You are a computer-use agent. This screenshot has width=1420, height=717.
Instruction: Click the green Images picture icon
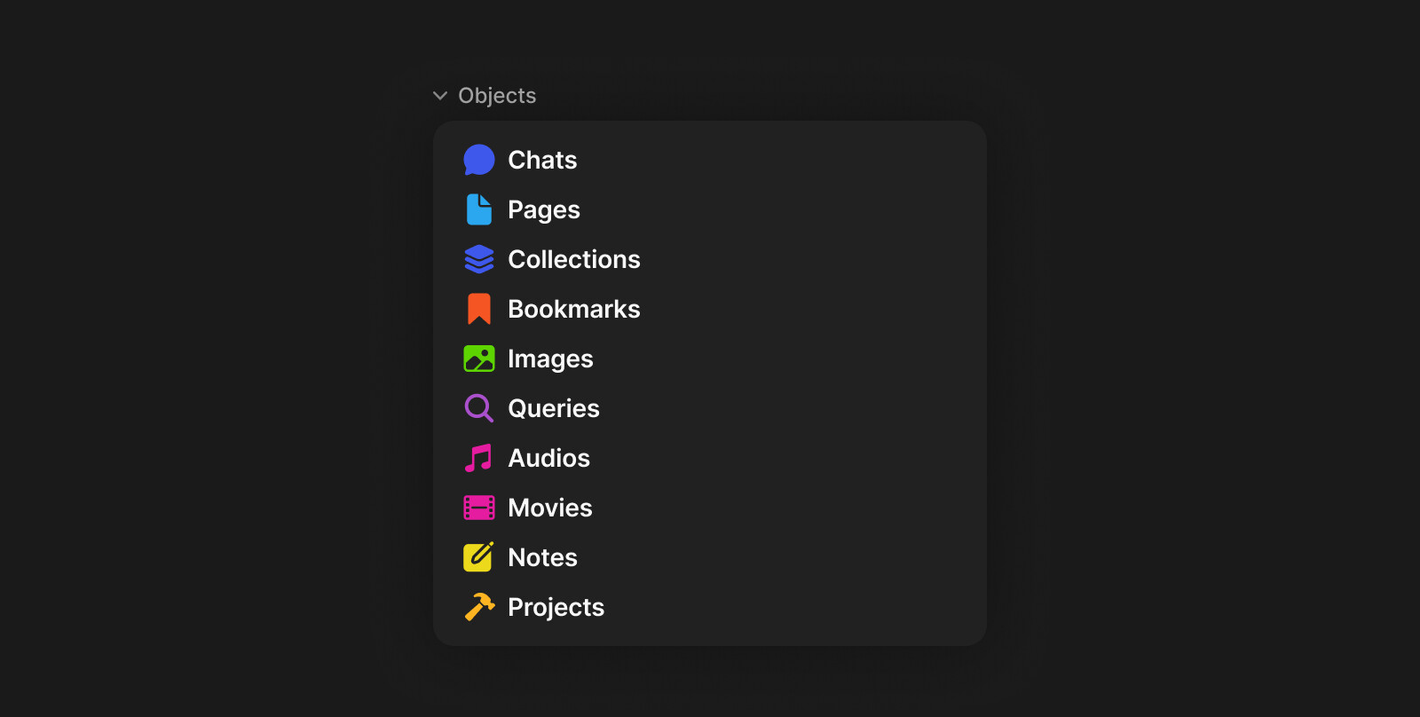point(479,358)
